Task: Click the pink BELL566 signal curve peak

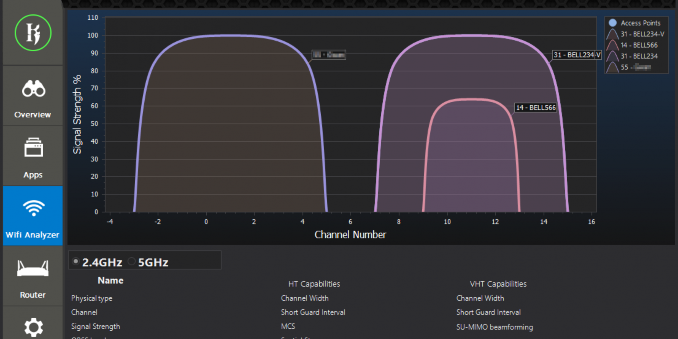Action: click(x=471, y=99)
